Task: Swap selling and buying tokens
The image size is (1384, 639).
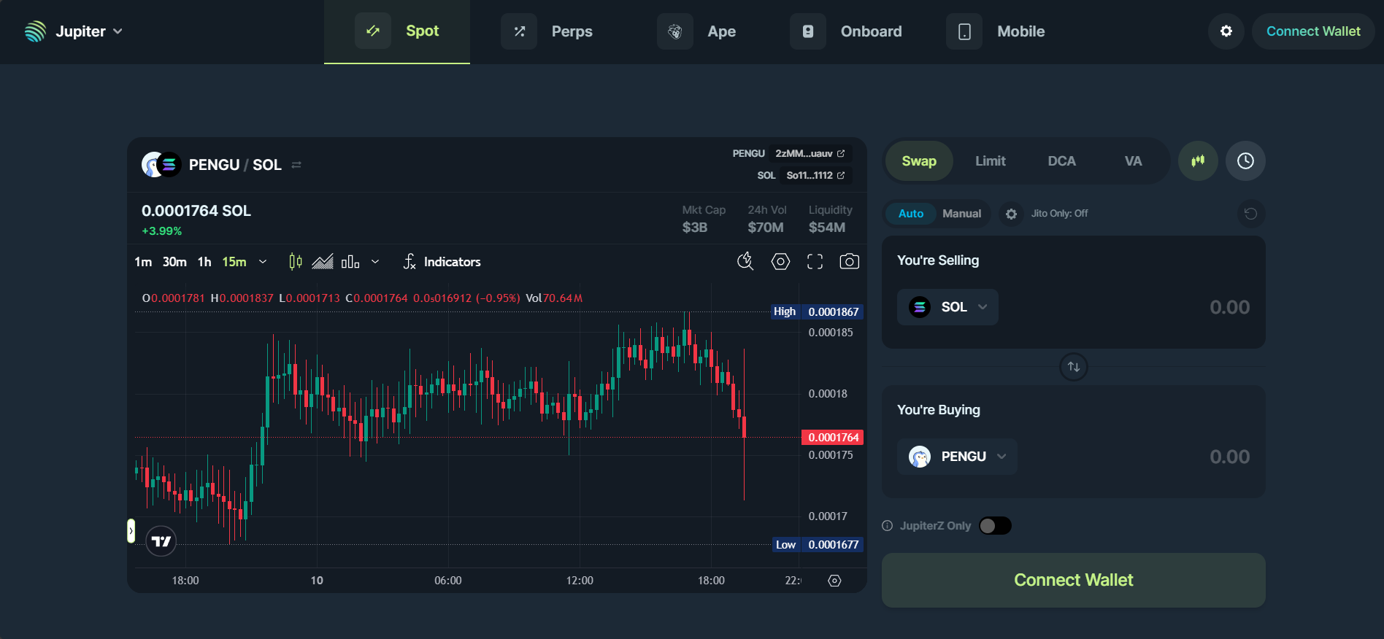Action: (1074, 367)
